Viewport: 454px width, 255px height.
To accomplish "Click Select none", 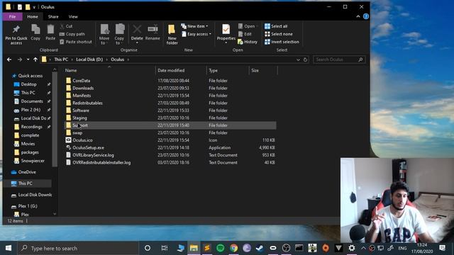I will (x=279, y=34).
